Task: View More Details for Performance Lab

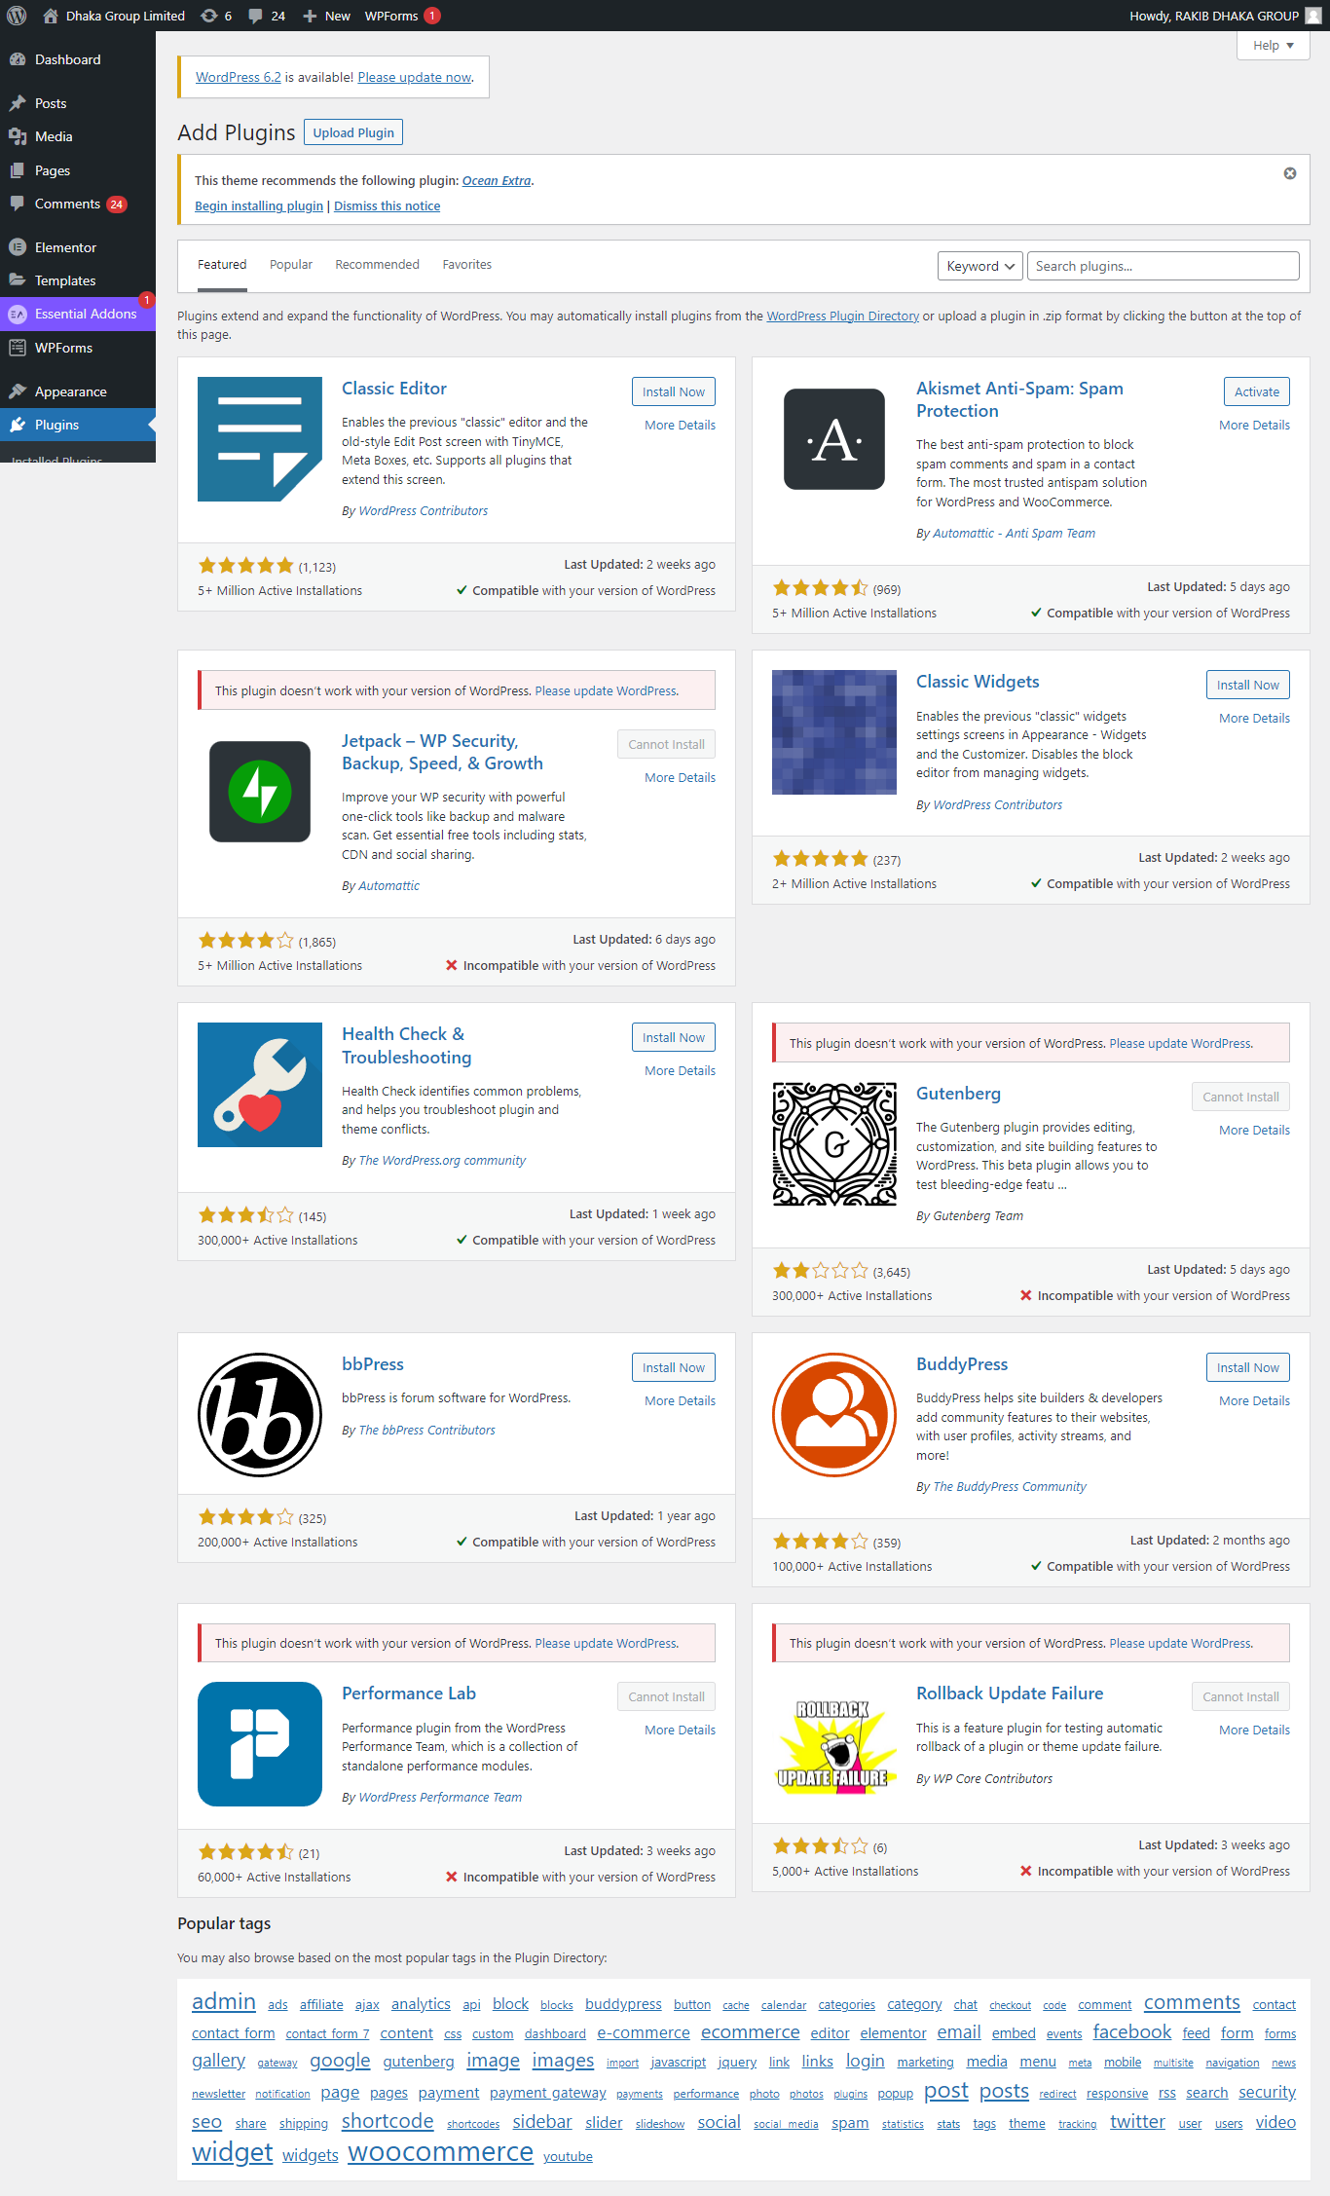Action: click(680, 1731)
